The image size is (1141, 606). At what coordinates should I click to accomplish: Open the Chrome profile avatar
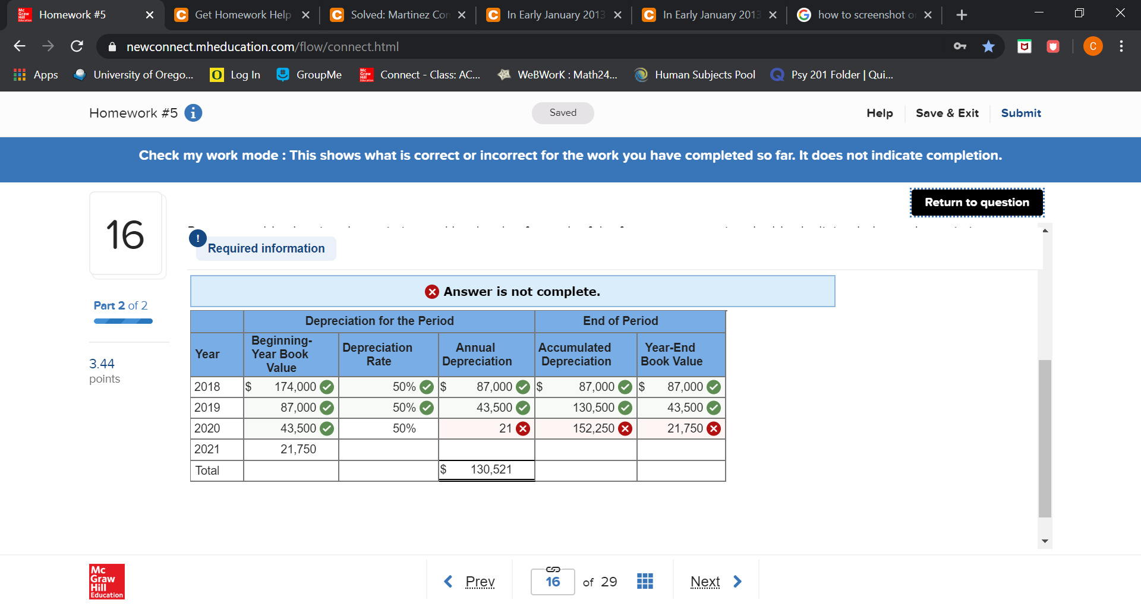pyautogui.click(x=1093, y=46)
